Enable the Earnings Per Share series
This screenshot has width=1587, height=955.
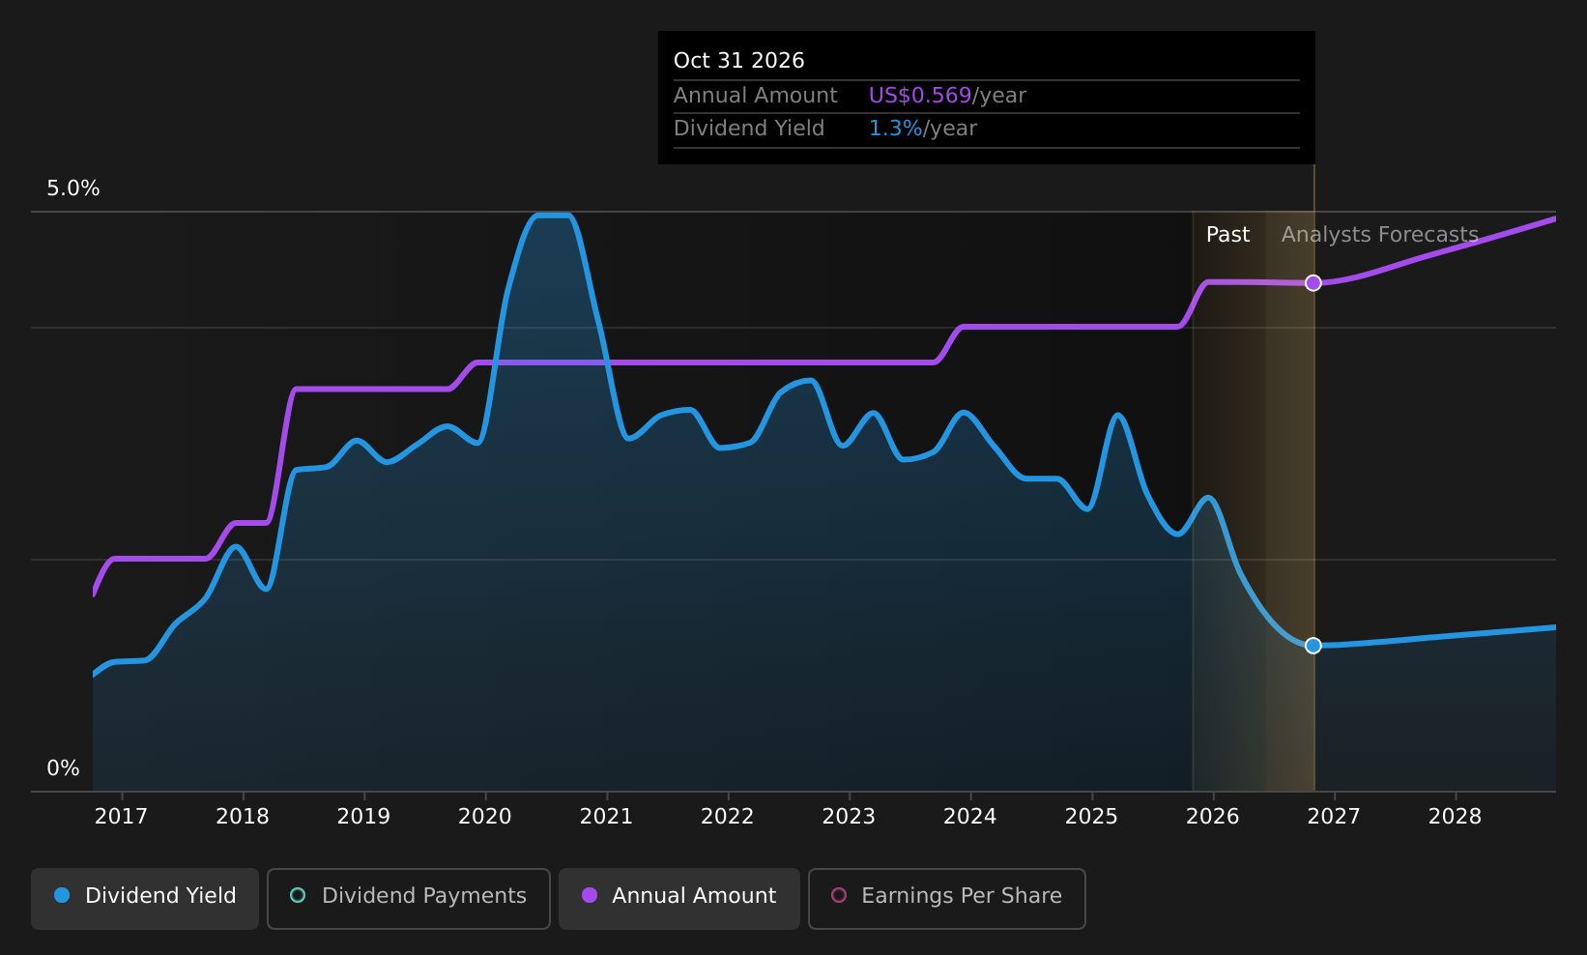click(947, 899)
